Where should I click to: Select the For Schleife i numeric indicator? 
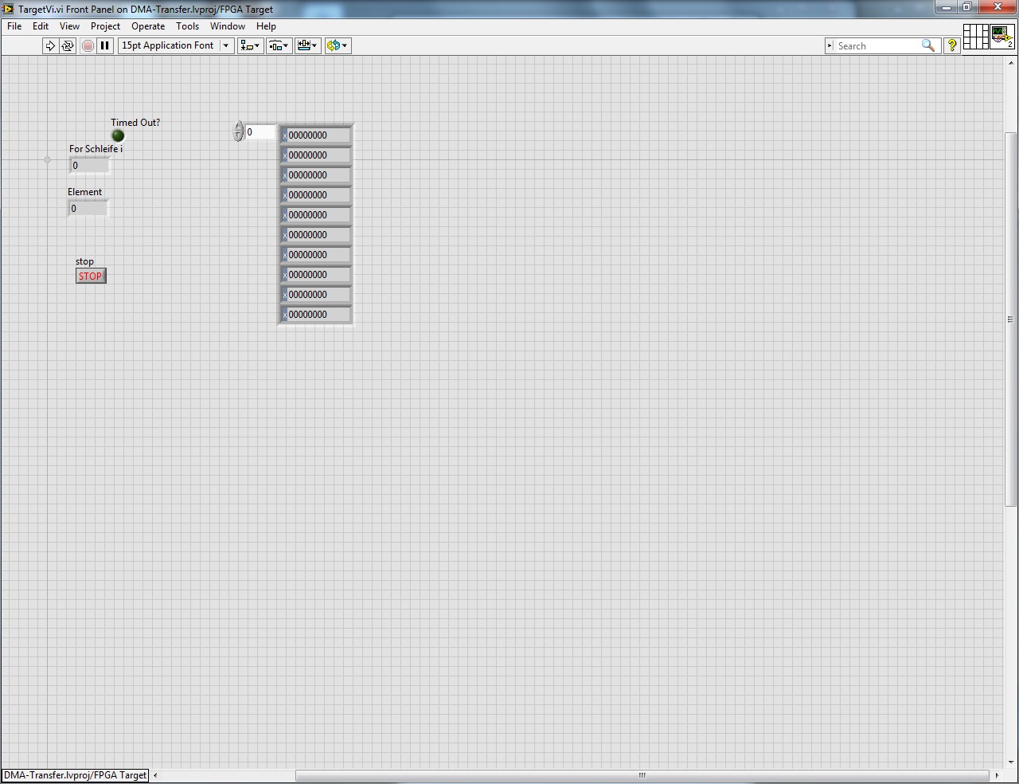coord(89,166)
